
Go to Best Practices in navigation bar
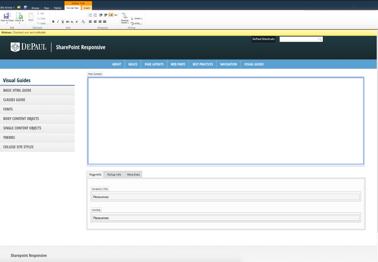pyautogui.click(x=203, y=64)
